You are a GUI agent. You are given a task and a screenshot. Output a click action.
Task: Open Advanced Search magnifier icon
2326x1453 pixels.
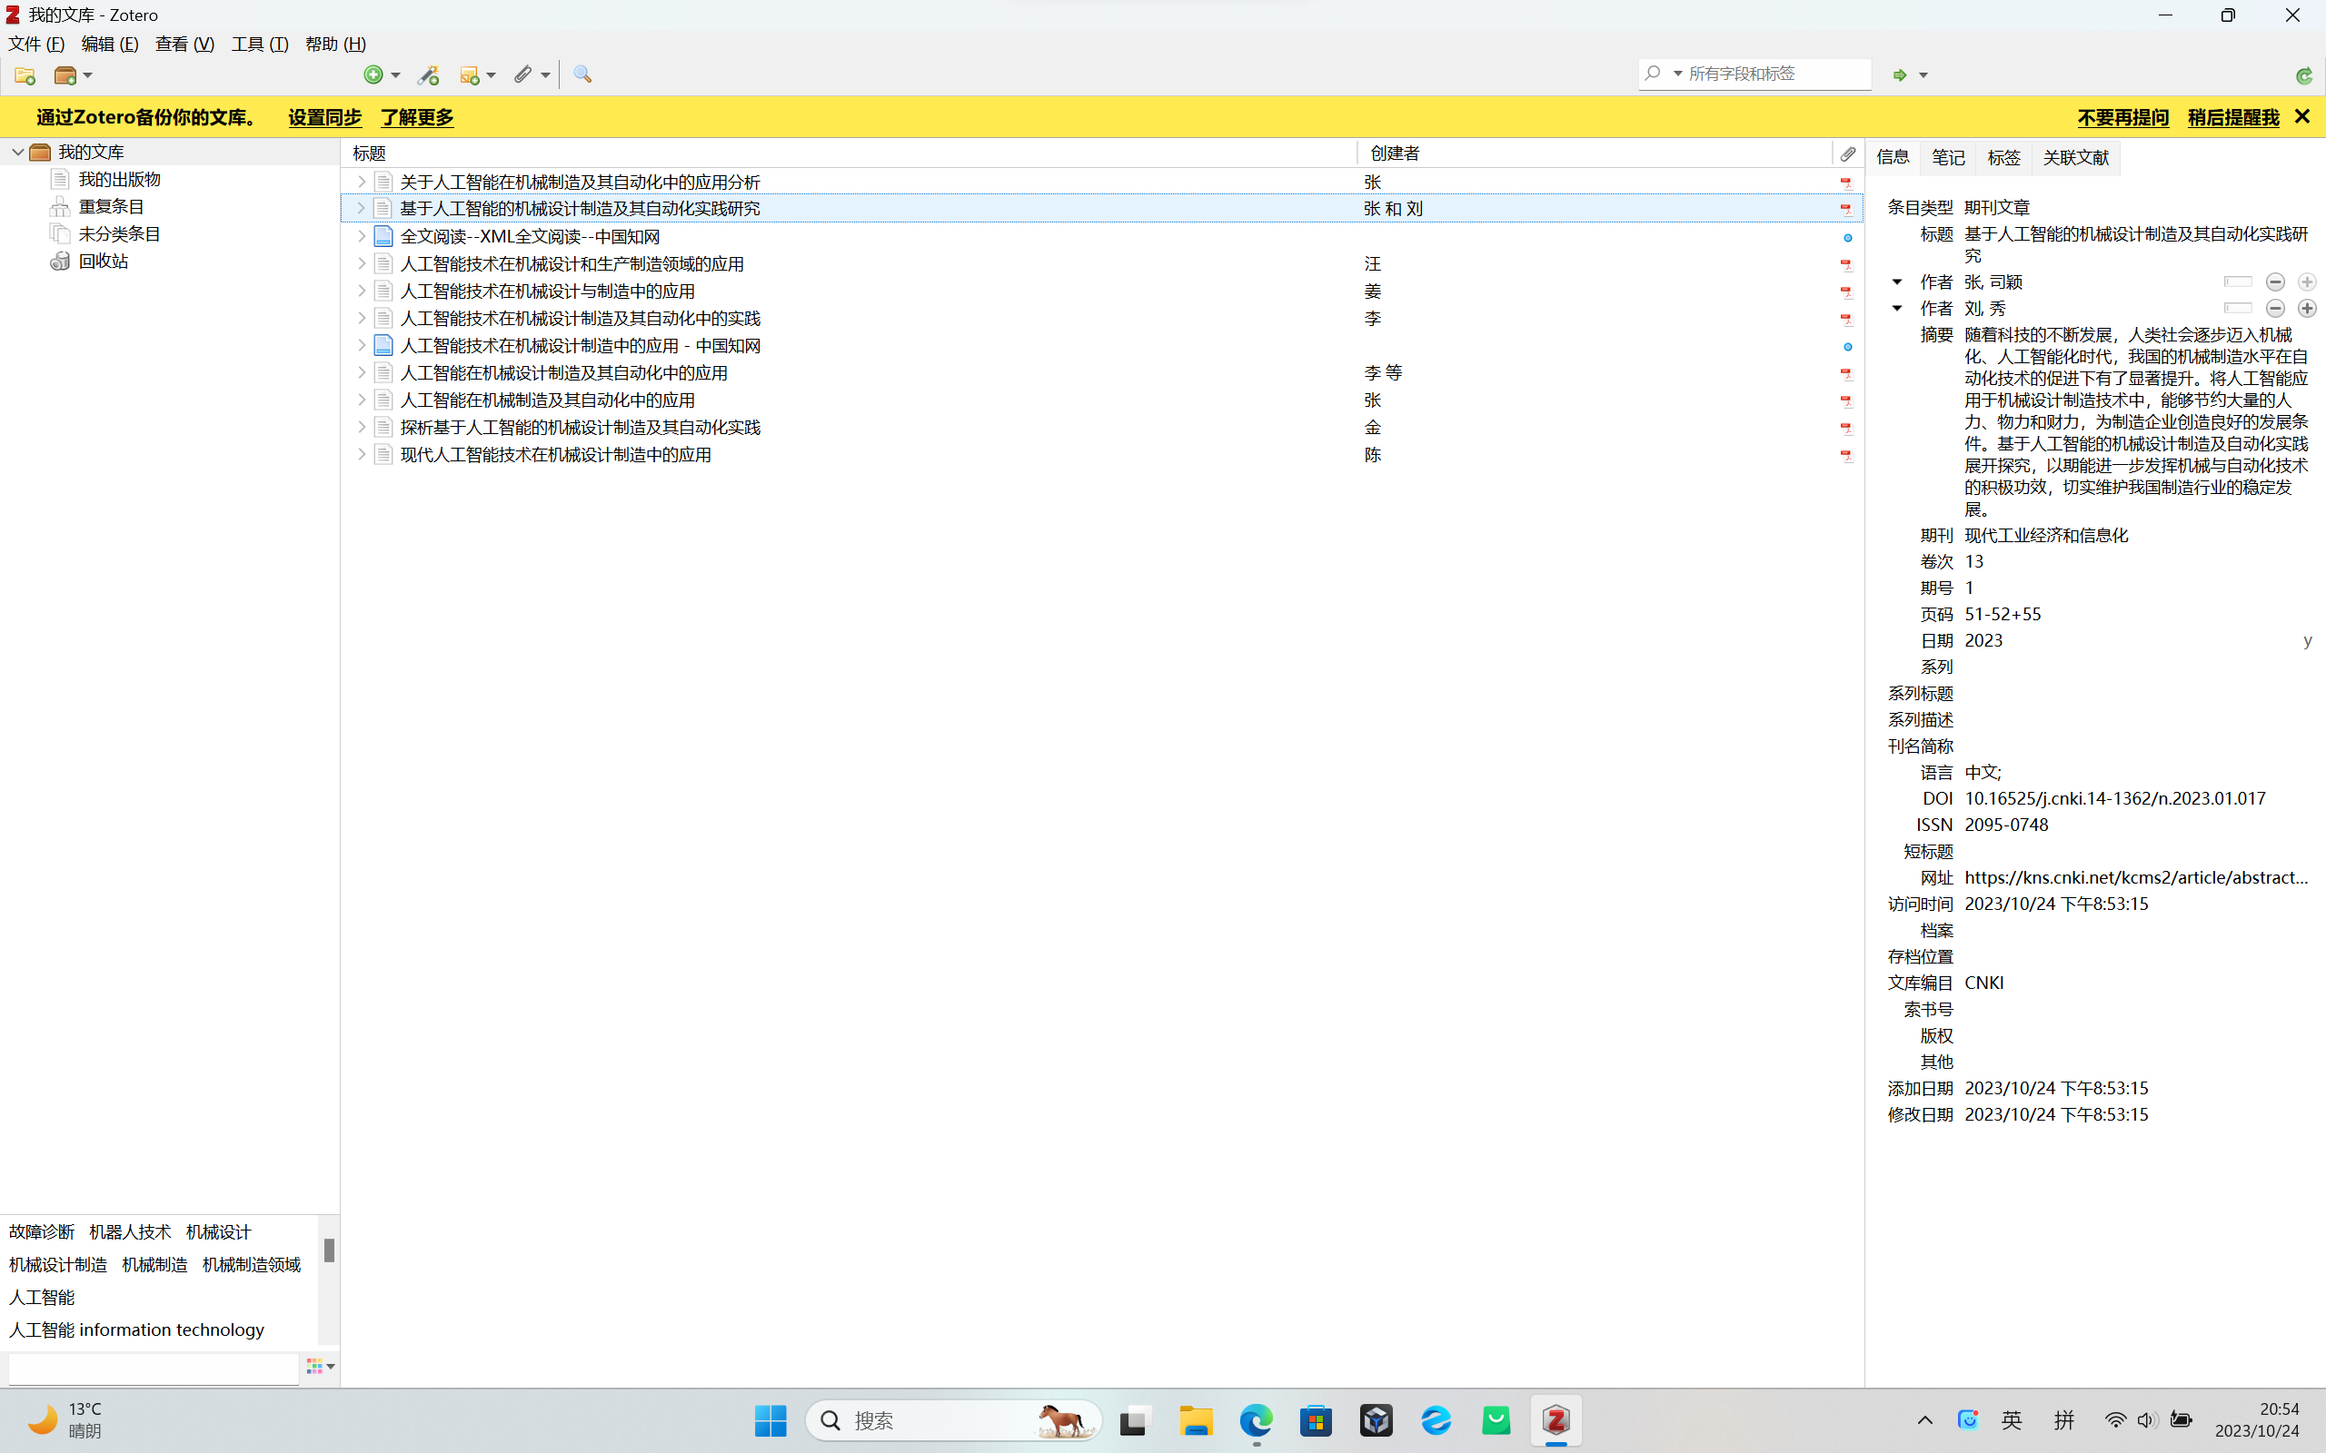pyautogui.click(x=582, y=75)
